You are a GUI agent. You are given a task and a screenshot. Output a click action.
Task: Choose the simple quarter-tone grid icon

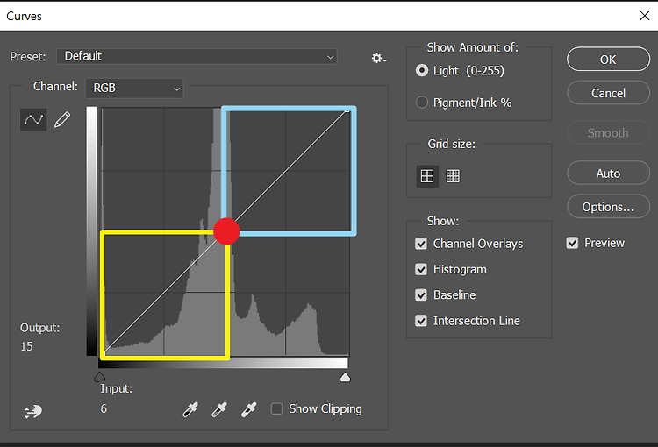[427, 175]
